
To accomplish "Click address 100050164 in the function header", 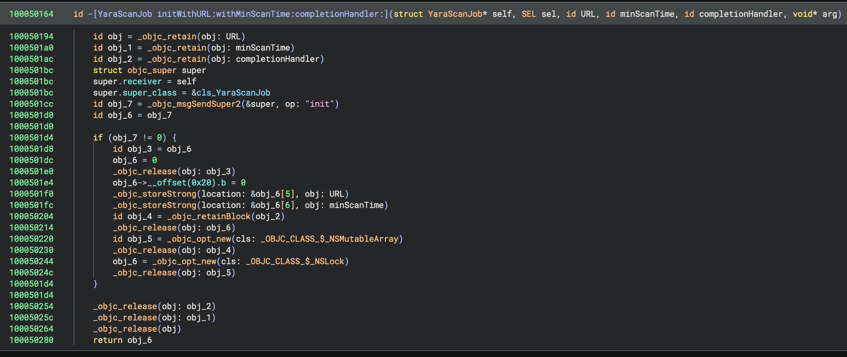I will pyautogui.click(x=31, y=14).
